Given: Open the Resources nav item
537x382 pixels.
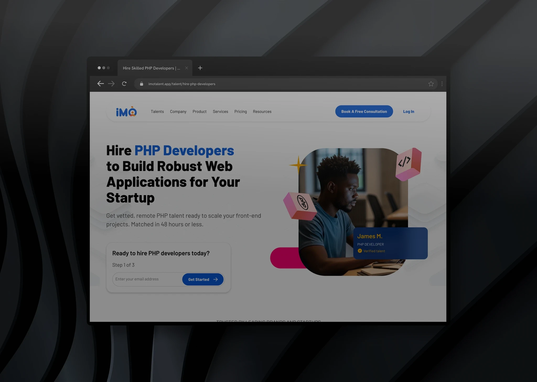Looking at the screenshot, I should click(262, 112).
